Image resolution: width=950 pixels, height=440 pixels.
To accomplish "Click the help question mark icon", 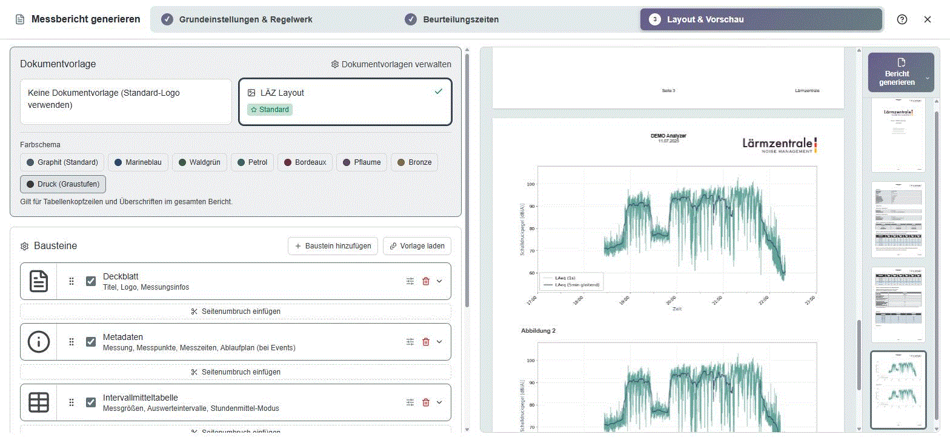I will [x=902, y=19].
